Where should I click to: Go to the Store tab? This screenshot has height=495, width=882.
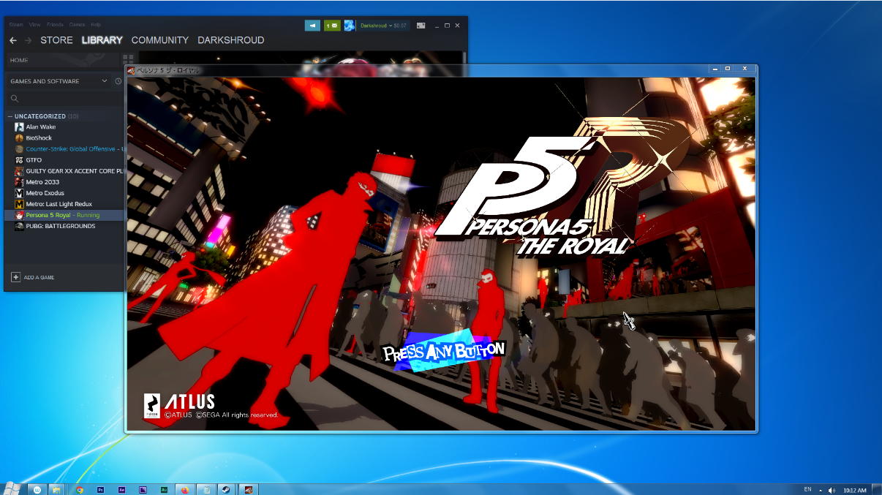tap(56, 40)
